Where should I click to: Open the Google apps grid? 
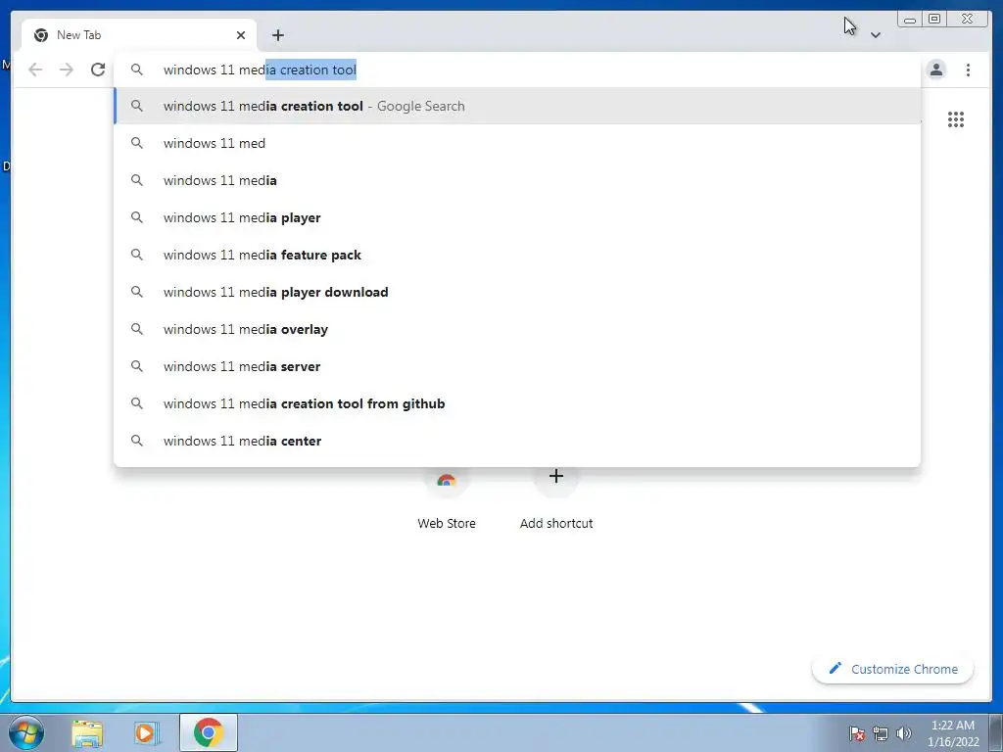pyautogui.click(x=956, y=119)
